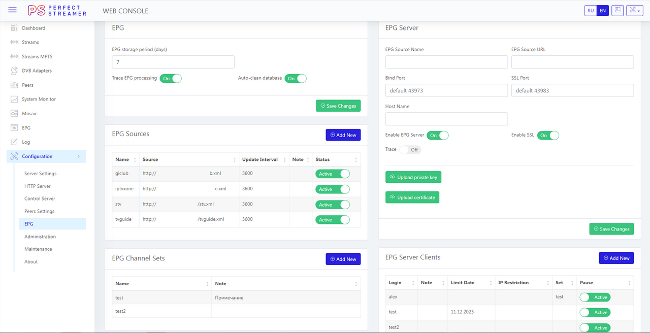Sort Channel Sets by Name column
The width and height of the screenshot is (650, 333).
[161, 284]
